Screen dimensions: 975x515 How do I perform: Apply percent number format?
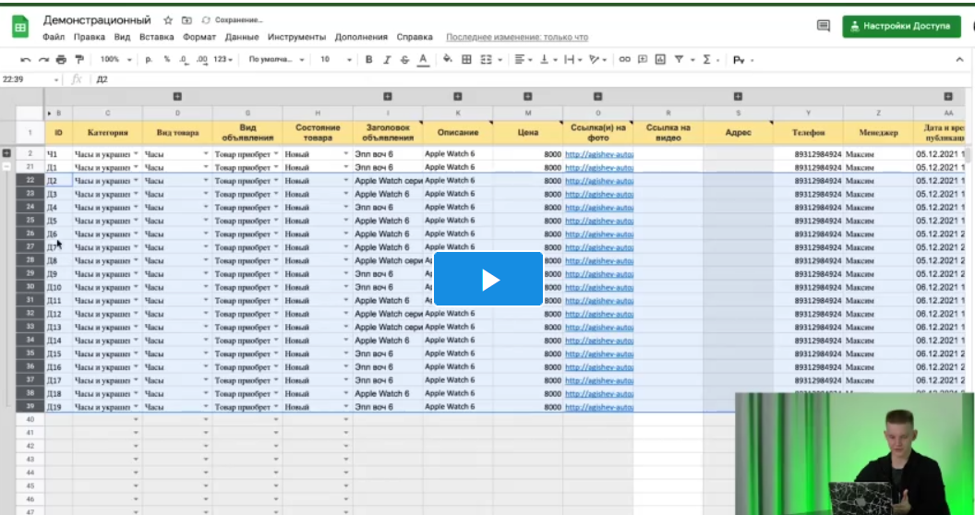(x=166, y=60)
